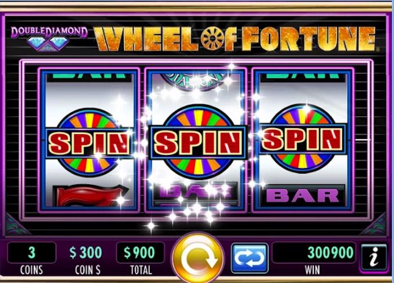Click the 300900 win amount display
Viewport: 394px width, 283px height.
(x=314, y=253)
